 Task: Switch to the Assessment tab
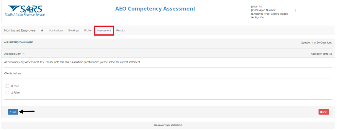(104, 31)
